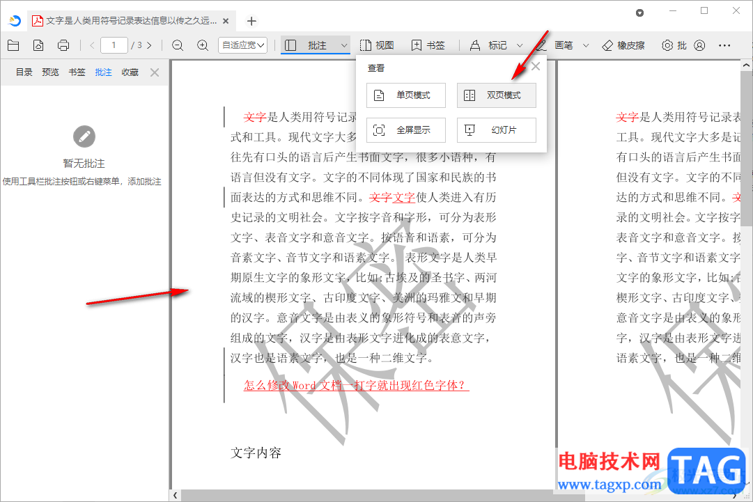The height and width of the screenshot is (502, 753).
Task: Click the horizontal scrollbar left arrow
Action: 176,495
